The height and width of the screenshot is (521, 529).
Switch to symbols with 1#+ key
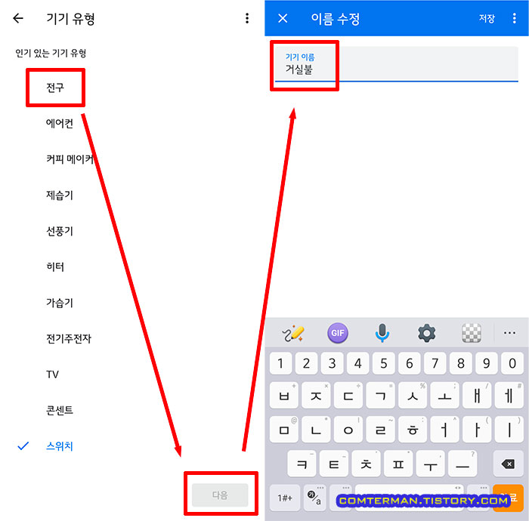coord(285,498)
